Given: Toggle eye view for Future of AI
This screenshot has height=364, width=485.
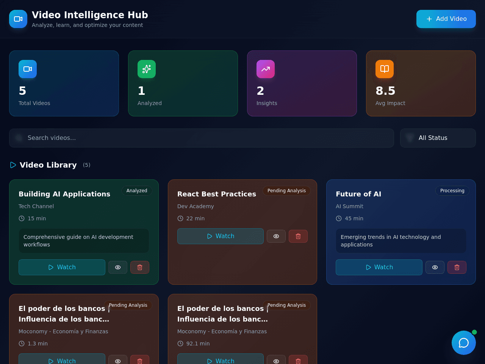Looking at the screenshot, I should click(435, 267).
